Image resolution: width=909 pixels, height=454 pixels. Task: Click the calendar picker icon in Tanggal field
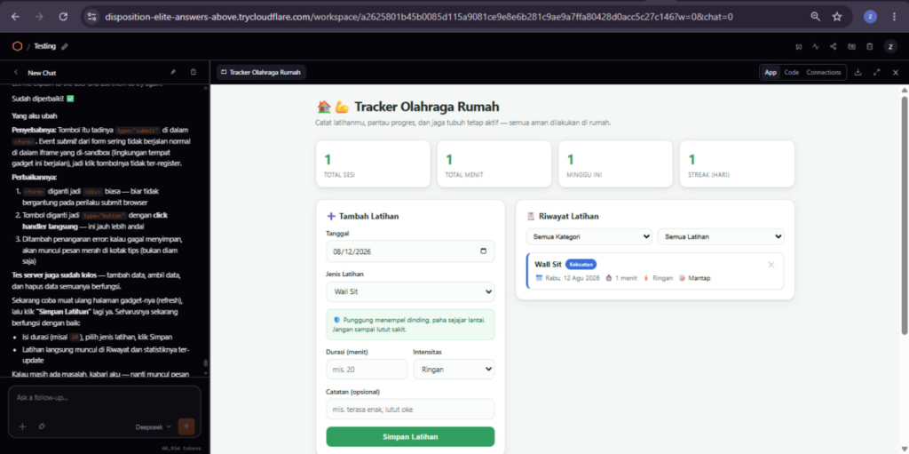click(484, 251)
